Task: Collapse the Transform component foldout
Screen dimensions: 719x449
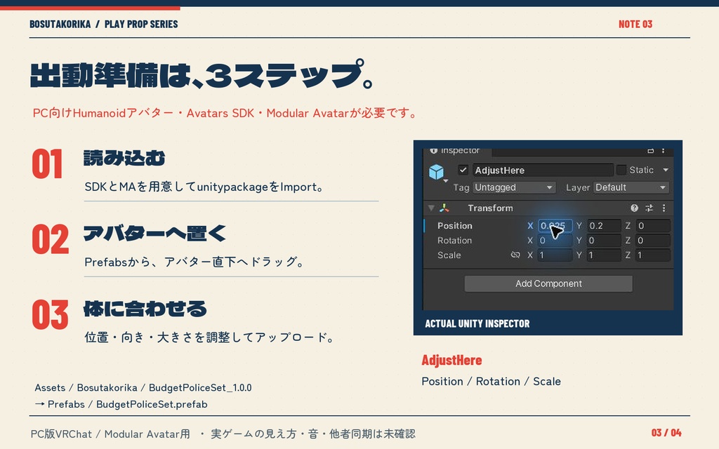Action: pyautogui.click(x=431, y=208)
